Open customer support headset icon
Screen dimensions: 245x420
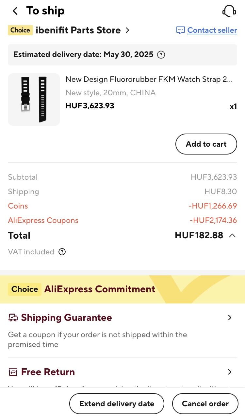(x=229, y=11)
